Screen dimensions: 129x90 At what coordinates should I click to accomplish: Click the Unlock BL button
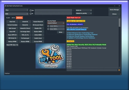tap(25, 22)
